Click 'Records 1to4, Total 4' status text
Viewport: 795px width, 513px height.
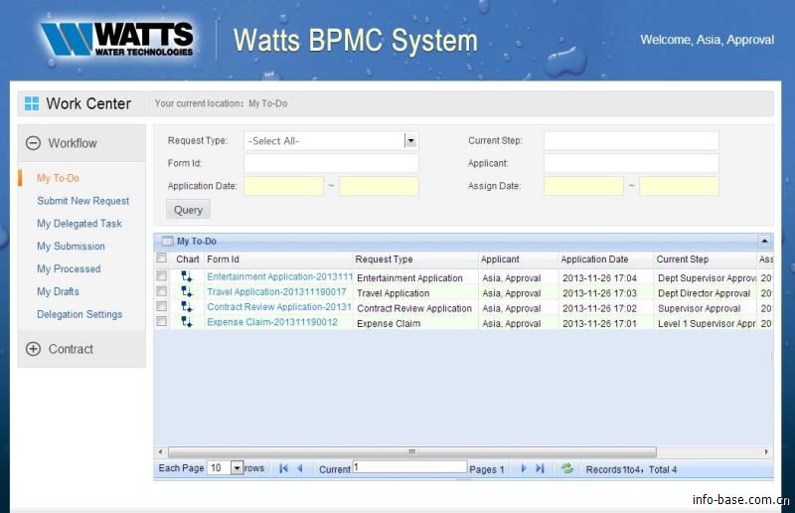(x=631, y=469)
